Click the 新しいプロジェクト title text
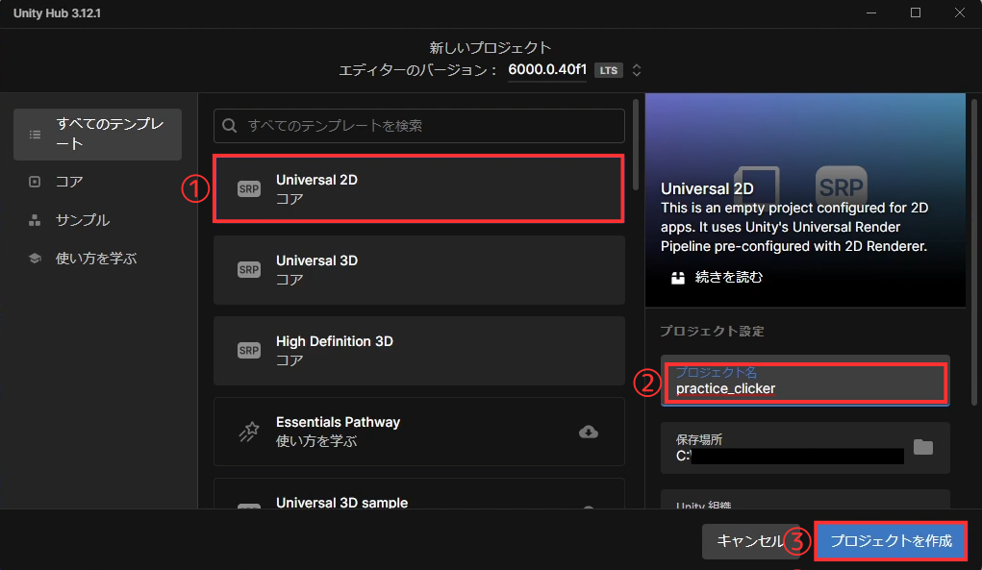 coord(491,47)
